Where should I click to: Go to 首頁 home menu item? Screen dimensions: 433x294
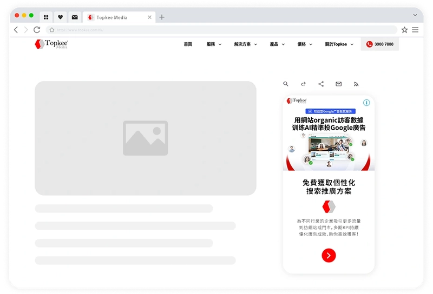point(188,44)
